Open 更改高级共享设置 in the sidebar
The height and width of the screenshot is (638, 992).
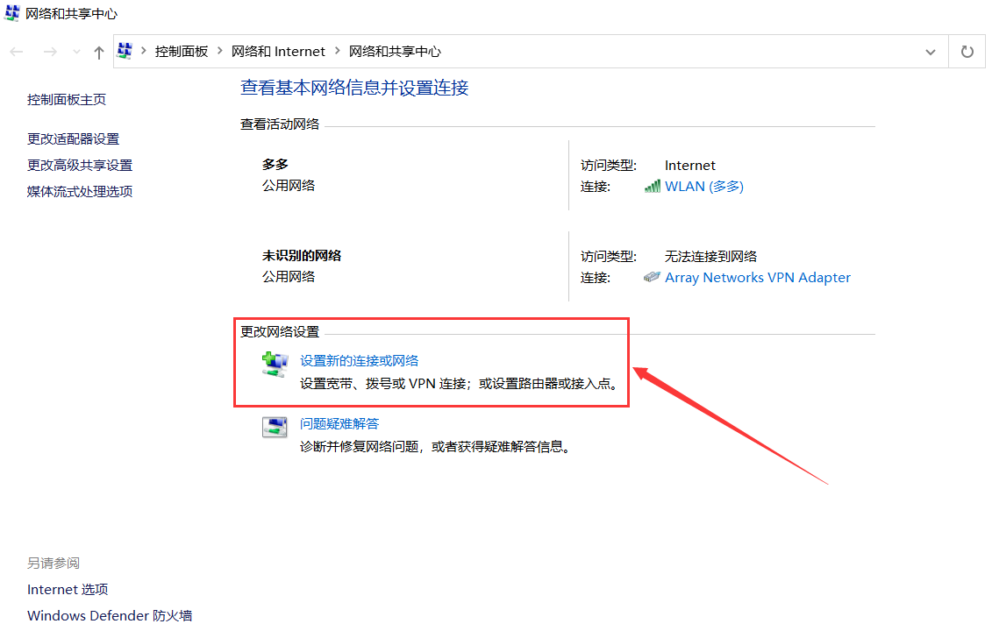coord(80,165)
